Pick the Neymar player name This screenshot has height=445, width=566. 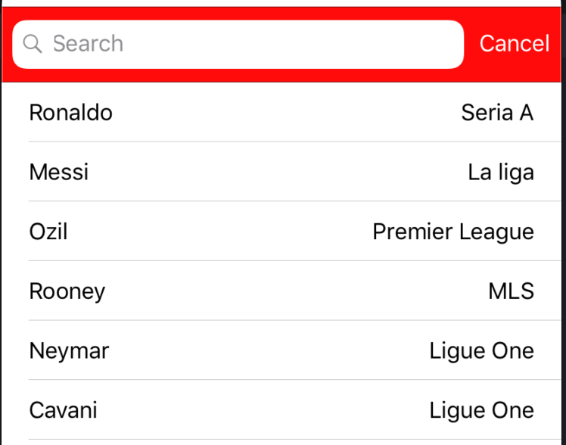(x=69, y=351)
